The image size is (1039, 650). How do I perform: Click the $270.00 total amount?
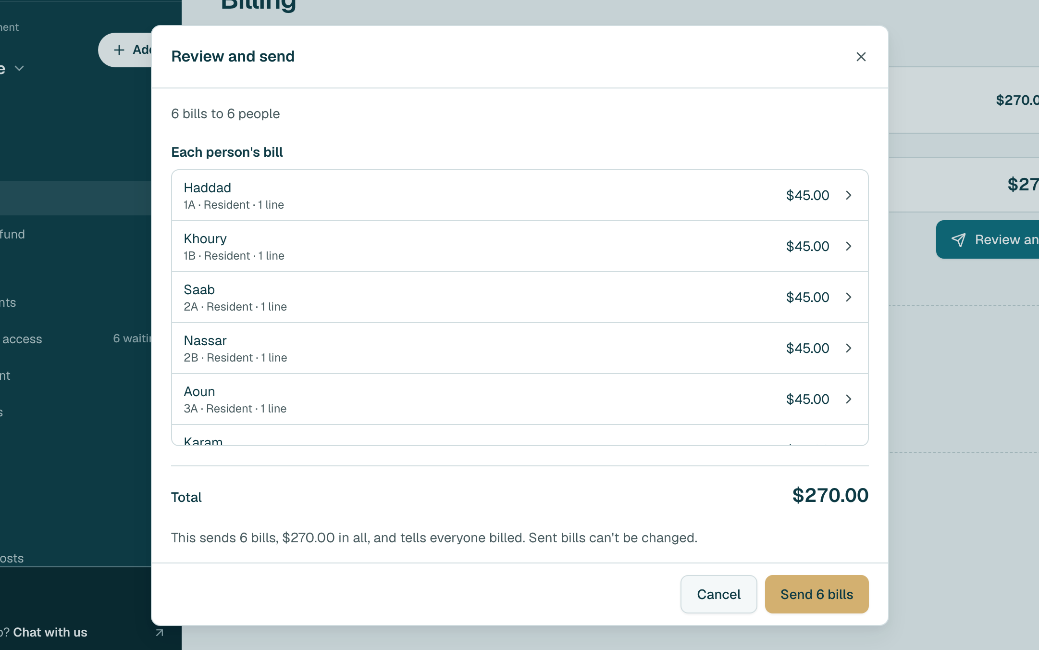click(x=830, y=495)
